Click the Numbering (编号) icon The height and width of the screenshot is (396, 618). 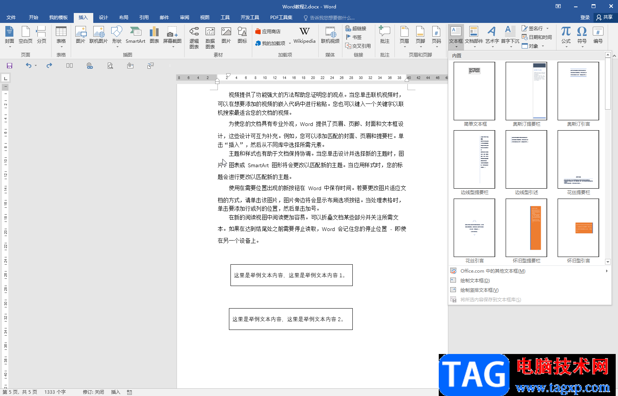tap(598, 36)
